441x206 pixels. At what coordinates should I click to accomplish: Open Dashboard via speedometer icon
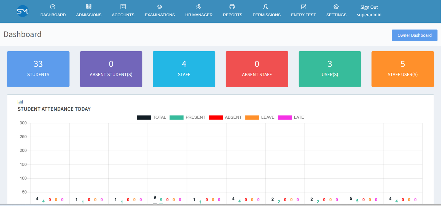click(x=53, y=7)
